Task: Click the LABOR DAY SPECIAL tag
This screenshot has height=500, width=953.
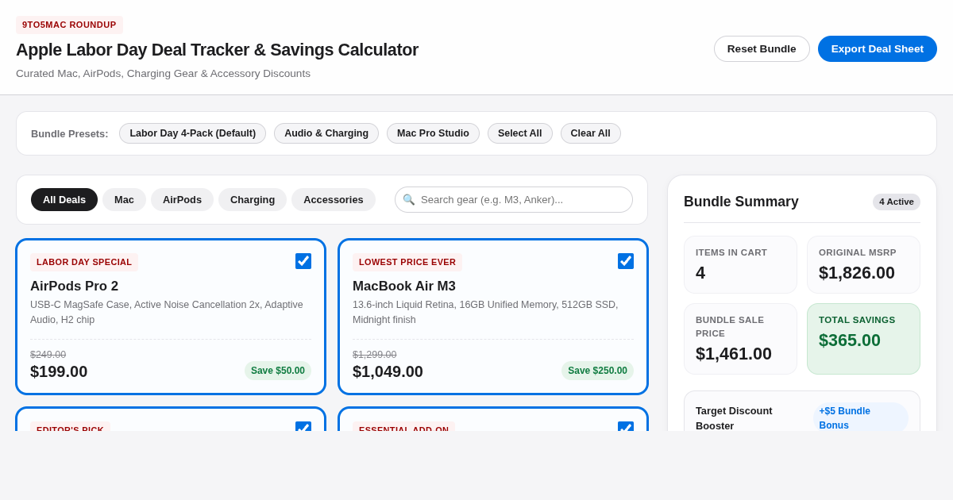Action: coord(84,262)
